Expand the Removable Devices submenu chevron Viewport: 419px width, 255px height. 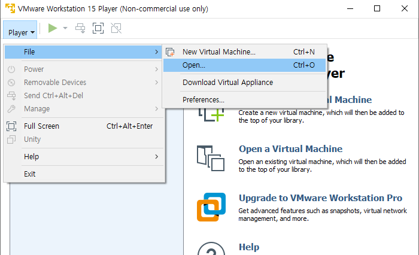157,83
